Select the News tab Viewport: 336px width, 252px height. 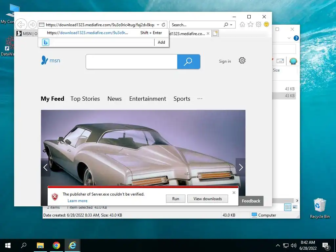click(115, 99)
